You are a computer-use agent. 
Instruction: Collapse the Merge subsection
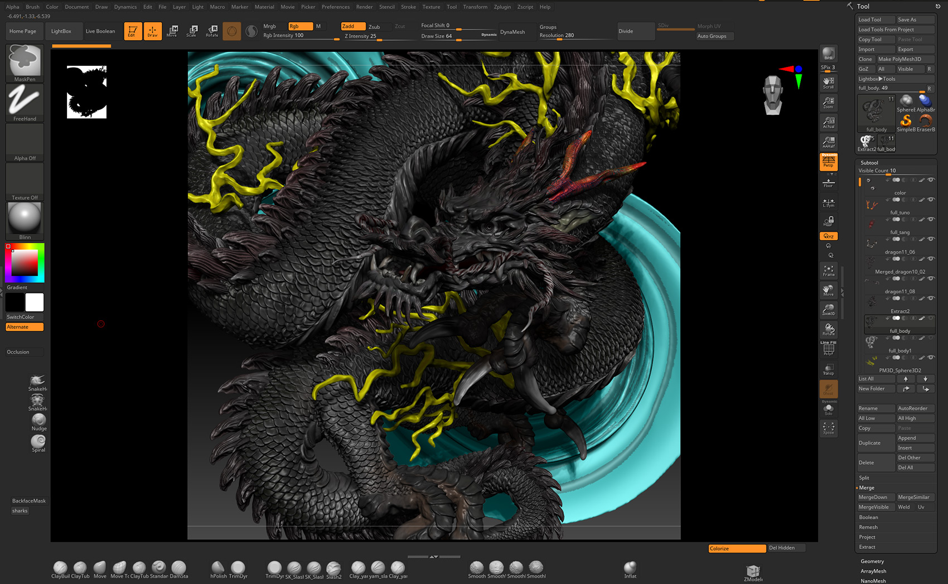(x=867, y=488)
